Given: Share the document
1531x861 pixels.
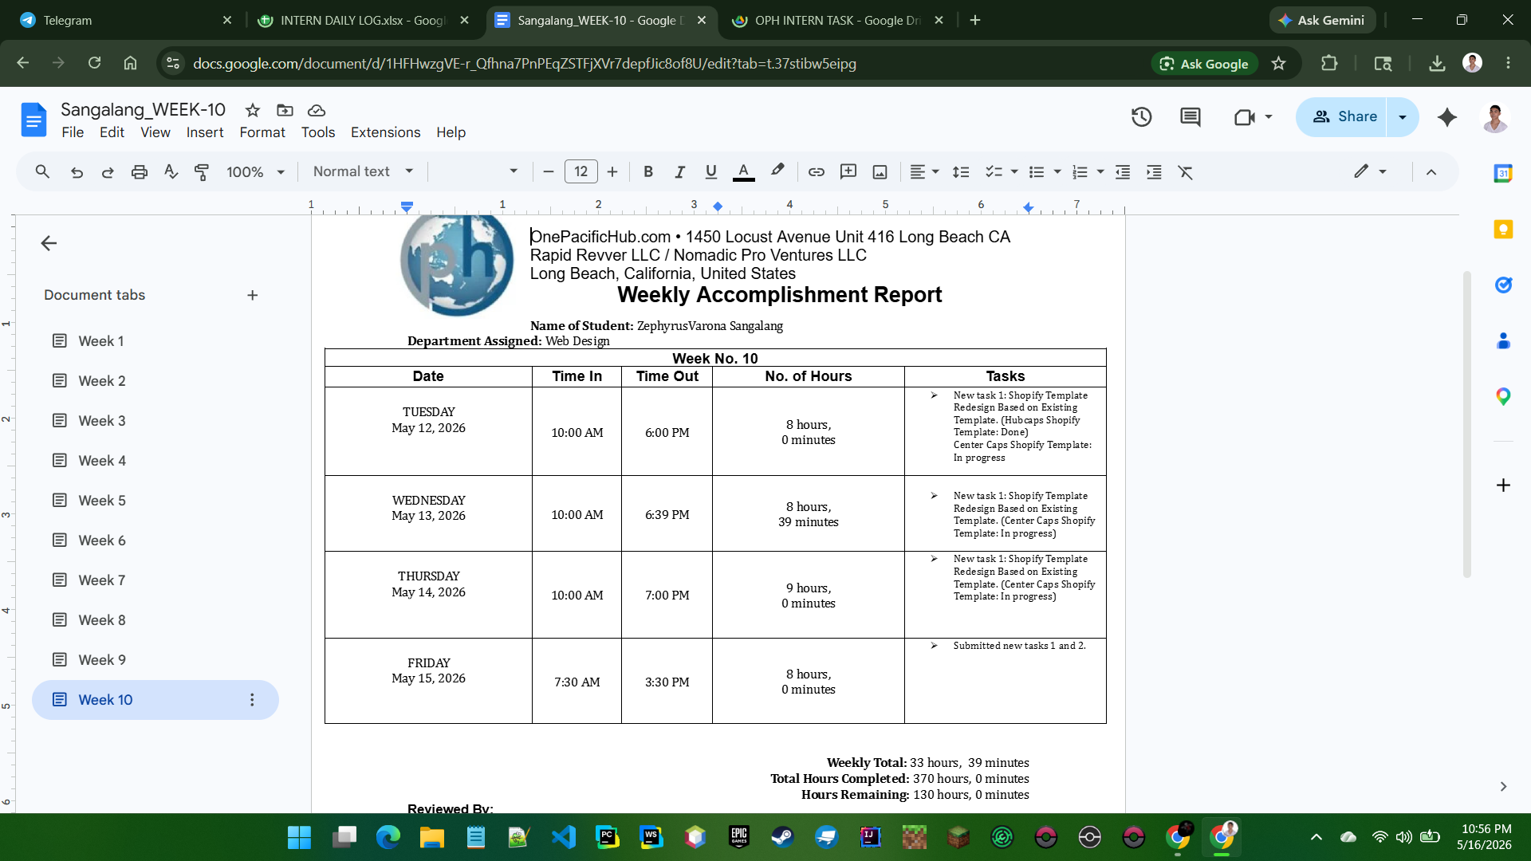Looking at the screenshot, I should point(1343,117).
